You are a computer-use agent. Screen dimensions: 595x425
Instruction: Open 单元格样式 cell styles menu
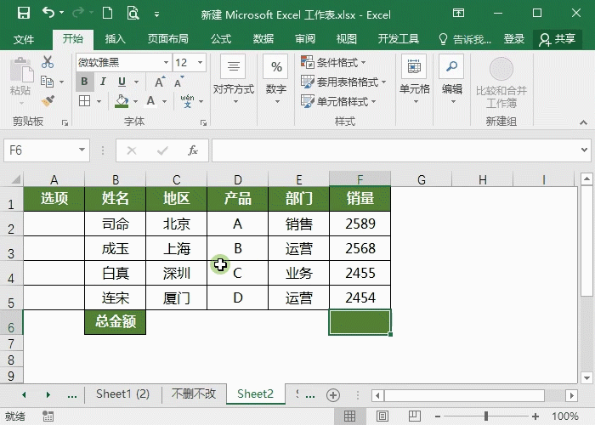point(338,101)
